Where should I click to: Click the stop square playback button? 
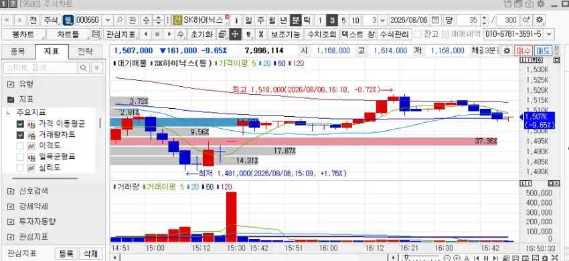tap(157, 35)
